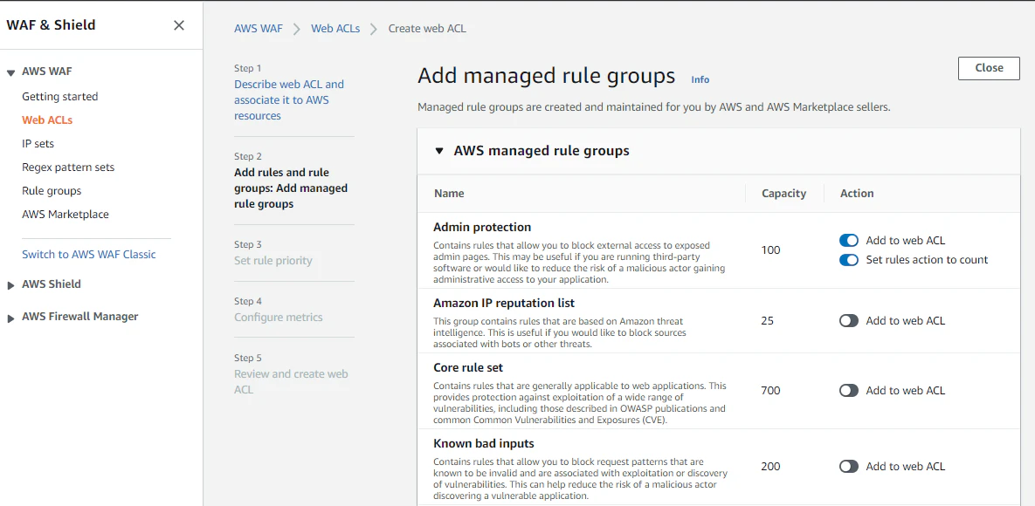Open Getting started in sidebar

pyautogui.click(x=60, y=96)
